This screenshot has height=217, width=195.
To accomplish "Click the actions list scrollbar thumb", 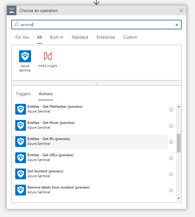I will (179, 143).
